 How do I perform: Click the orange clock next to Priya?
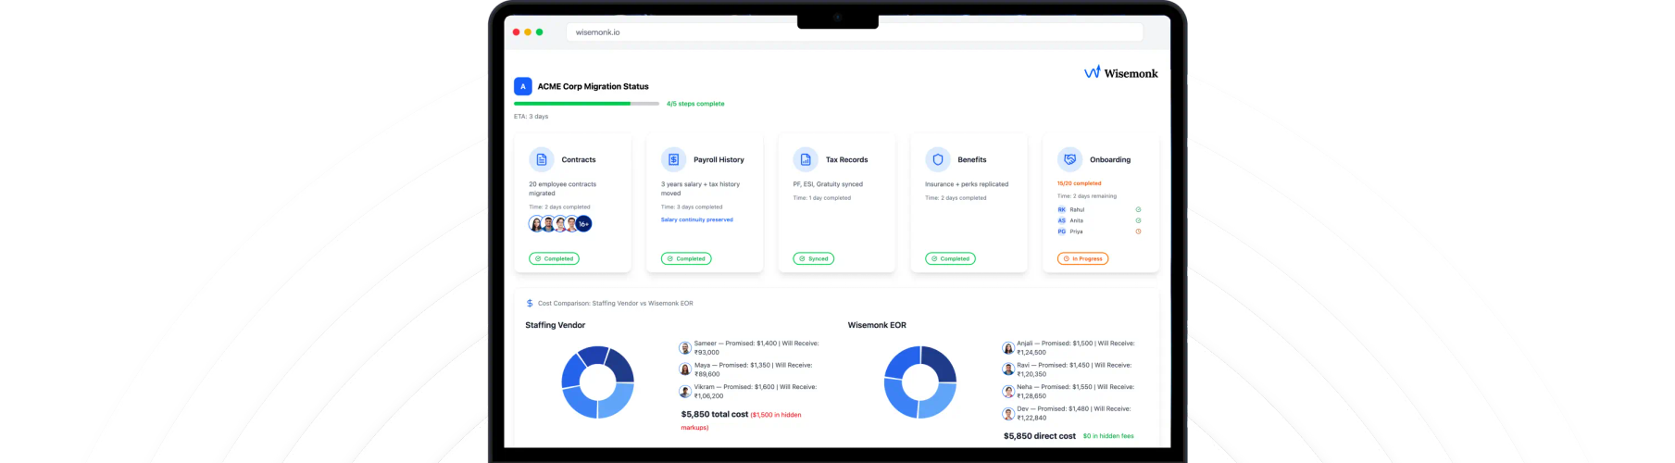point(1138,231)
